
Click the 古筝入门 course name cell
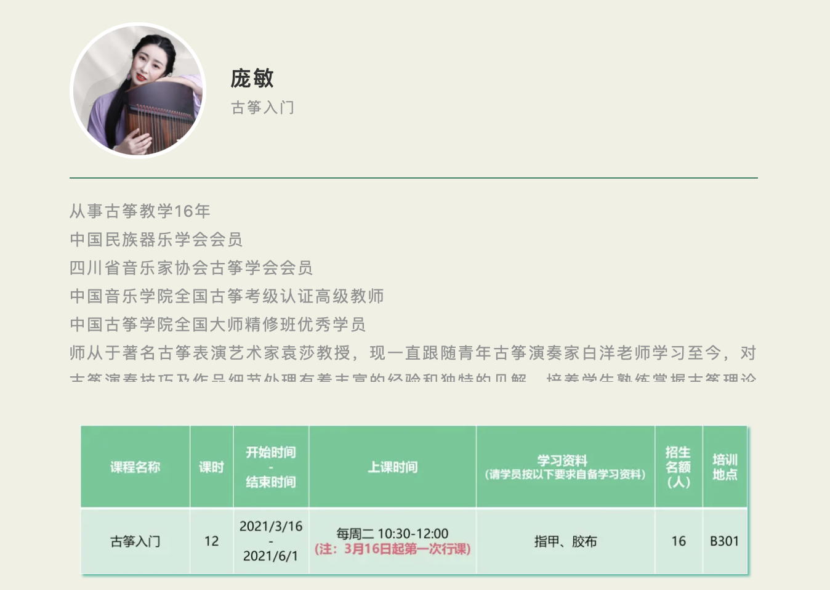click(x=135, y=541)
